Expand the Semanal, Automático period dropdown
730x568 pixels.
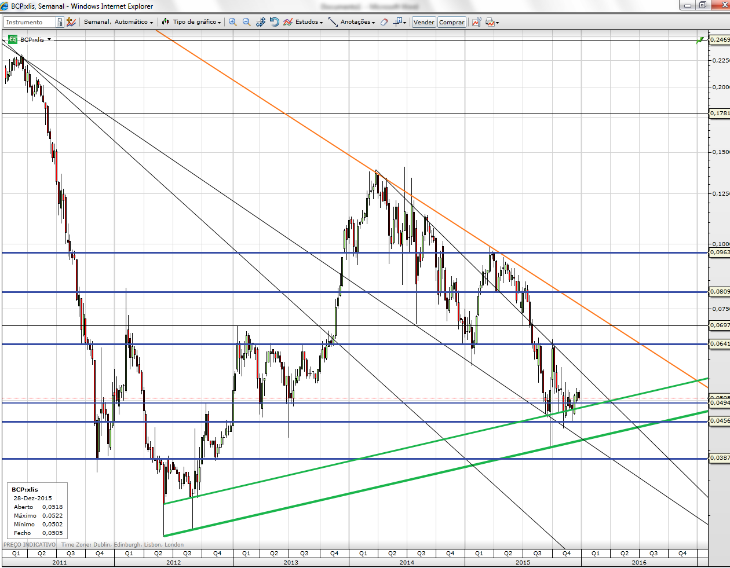click(x=118, y=22)
